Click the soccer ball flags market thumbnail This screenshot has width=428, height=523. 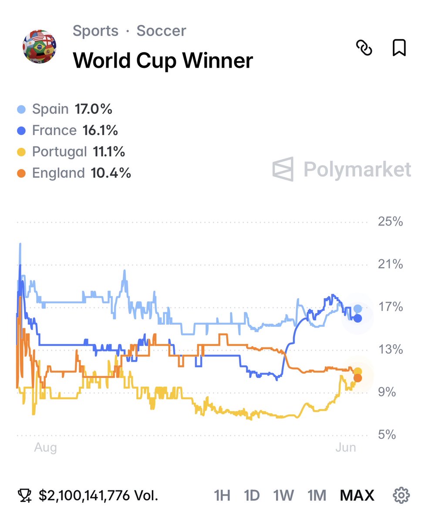(x=40, y=47)
